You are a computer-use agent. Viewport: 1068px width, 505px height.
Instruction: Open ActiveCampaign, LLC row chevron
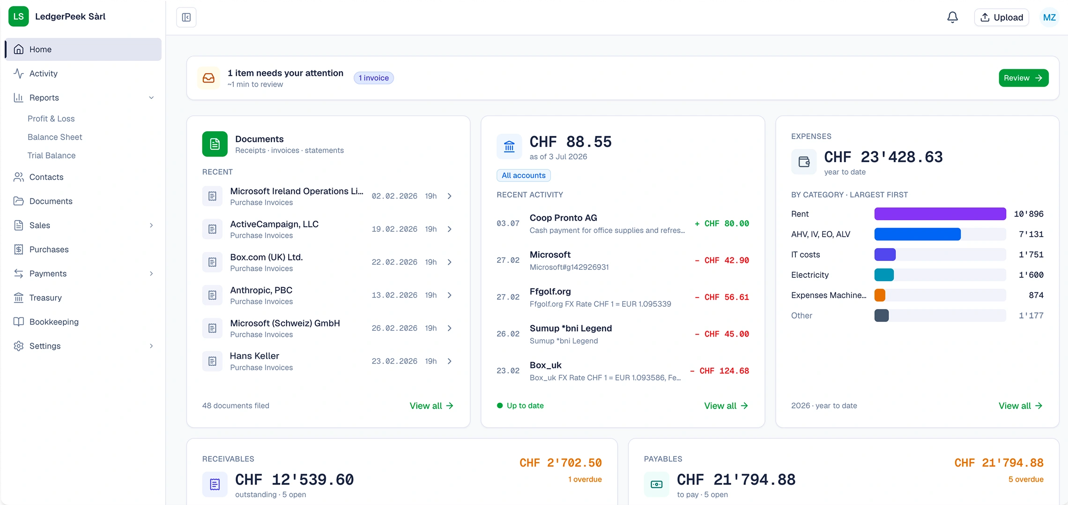(449, 229)
